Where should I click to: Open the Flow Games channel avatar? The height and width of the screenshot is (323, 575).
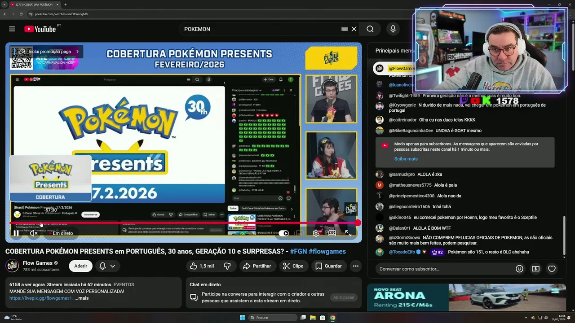(x=12, y=266)
